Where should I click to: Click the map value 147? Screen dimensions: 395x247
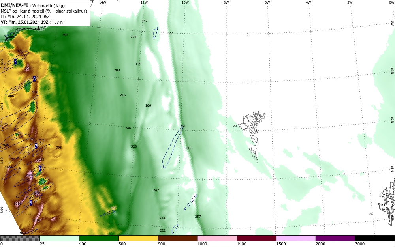pos(145,21)
